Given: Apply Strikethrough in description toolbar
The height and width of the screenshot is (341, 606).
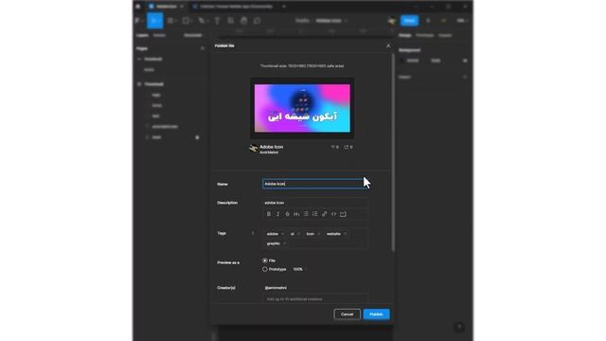Looking at the screenshot, I should pos(287,214).
